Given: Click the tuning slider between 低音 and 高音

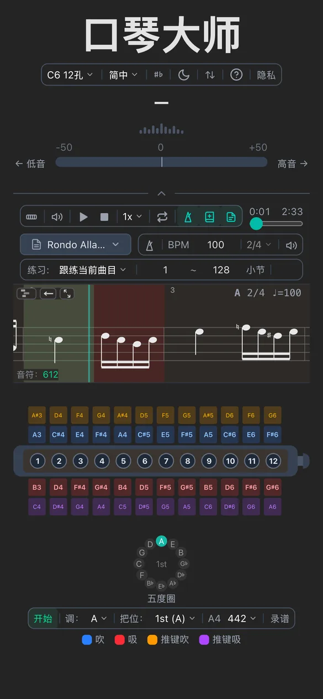Looking at the screenshot, I should [x=161, y=162].
